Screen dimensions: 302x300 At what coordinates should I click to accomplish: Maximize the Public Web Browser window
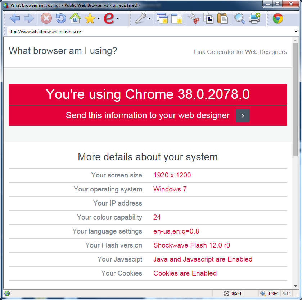click(x=278, y=4)
